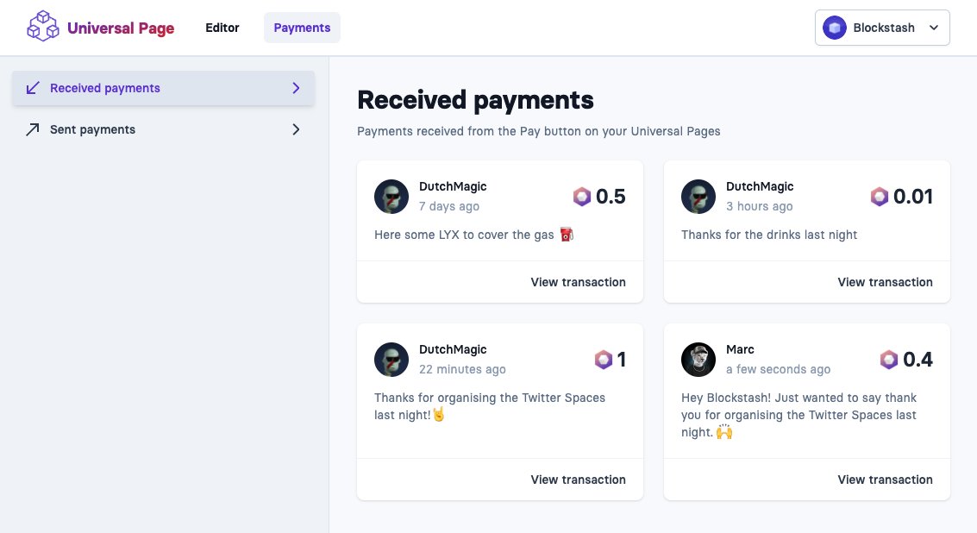Click the Received payments incoming arrow icon

click(x=33, y=88)
